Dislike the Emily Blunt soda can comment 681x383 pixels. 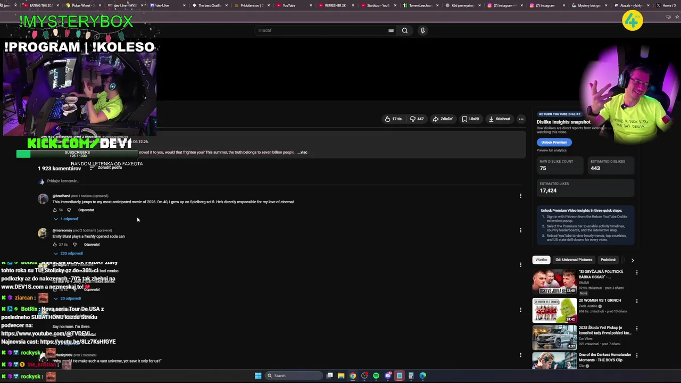click(x=74, y=245)
